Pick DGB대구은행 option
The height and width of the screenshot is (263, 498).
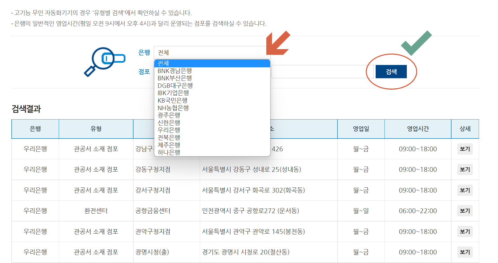click(x=212, y=86)
